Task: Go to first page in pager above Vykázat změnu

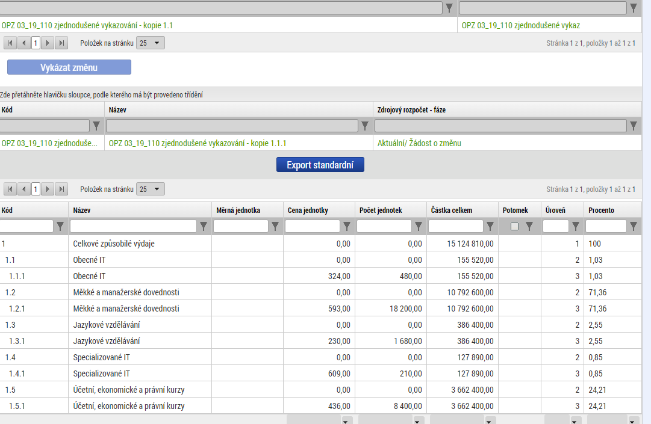Action: (10, 43)
